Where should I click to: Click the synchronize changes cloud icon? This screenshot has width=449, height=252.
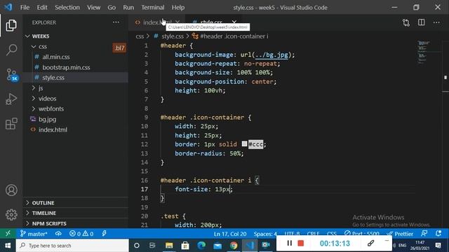58,233
